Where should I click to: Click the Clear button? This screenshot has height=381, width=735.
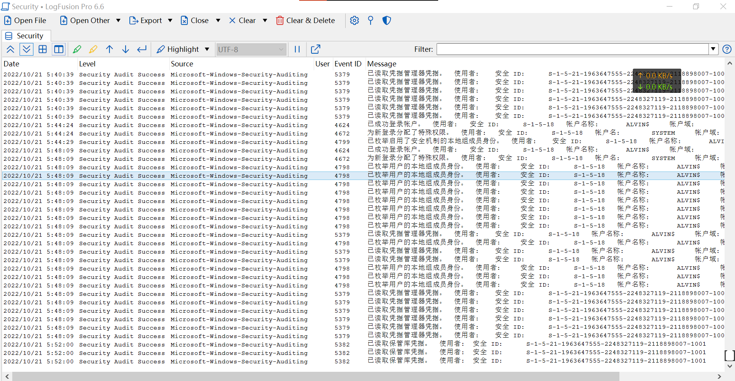242,21
